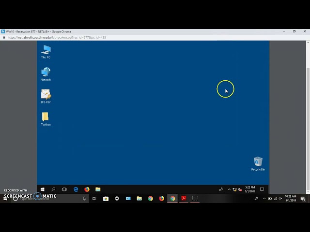310x232 pixels.
Task: Expand hidden tray icons in remote taskbar
Action: tap(229, 189)
